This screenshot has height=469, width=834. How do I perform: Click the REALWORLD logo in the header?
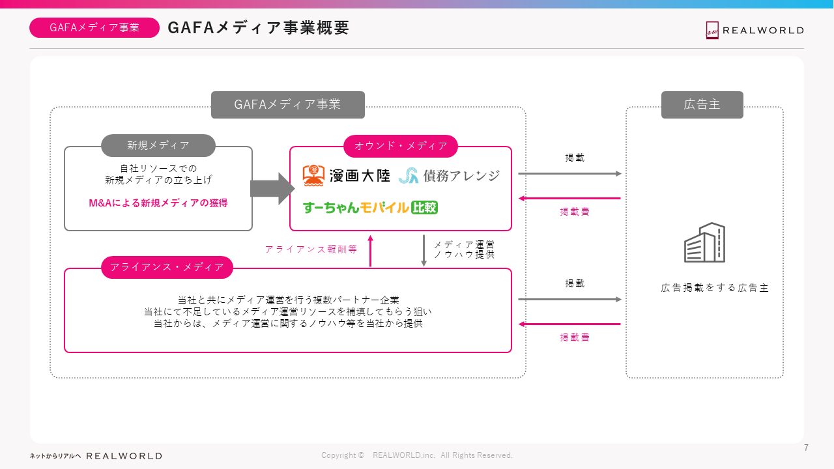pyautogui.click(x=755, y=31)
